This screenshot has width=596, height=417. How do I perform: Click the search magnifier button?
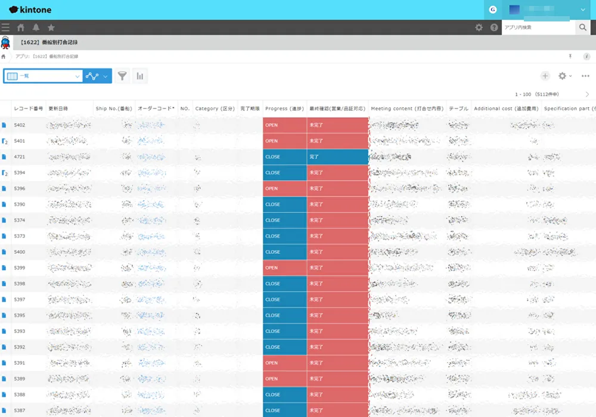click(x=582, y=27)
